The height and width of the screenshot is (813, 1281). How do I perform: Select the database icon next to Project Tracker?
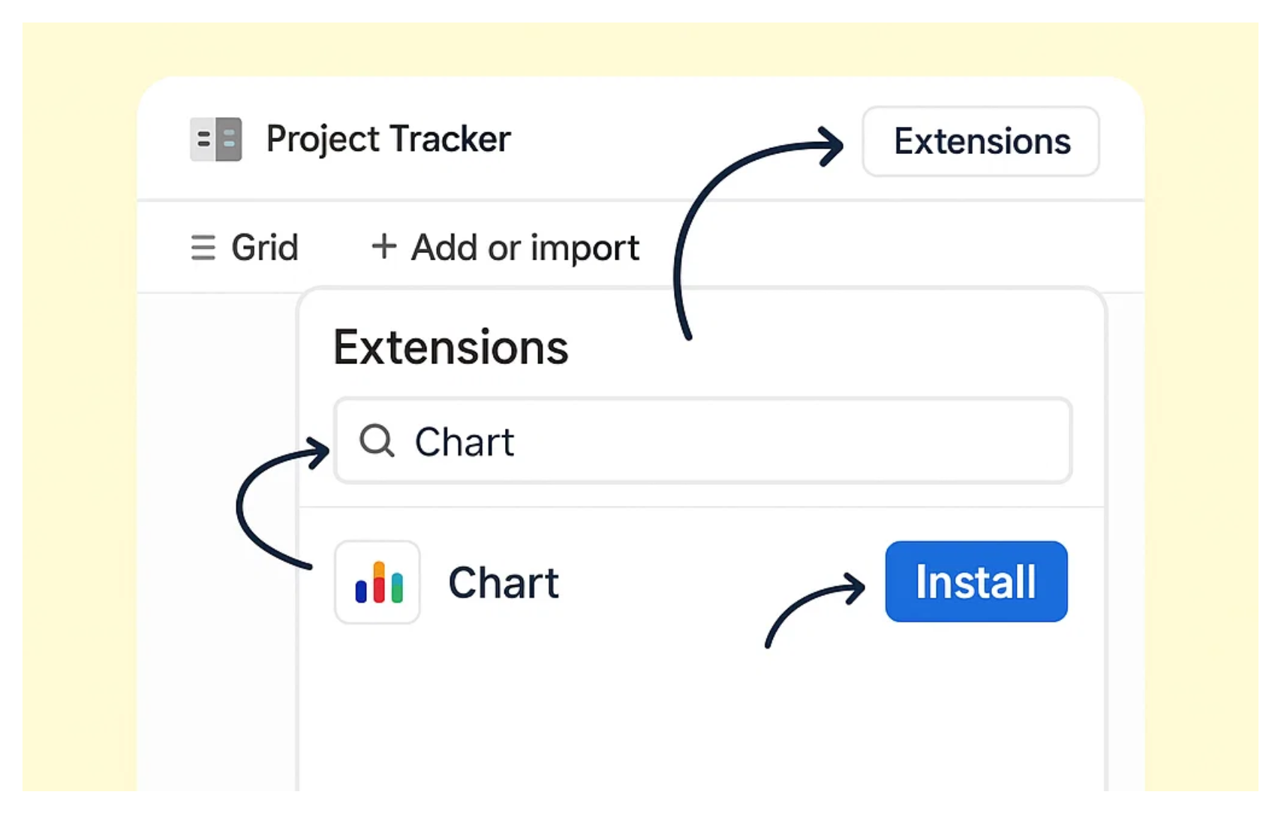[215, 139]
